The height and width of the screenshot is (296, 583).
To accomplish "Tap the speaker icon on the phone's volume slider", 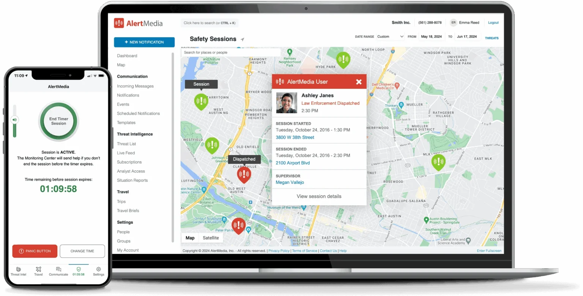I will (x=15, y=120).
